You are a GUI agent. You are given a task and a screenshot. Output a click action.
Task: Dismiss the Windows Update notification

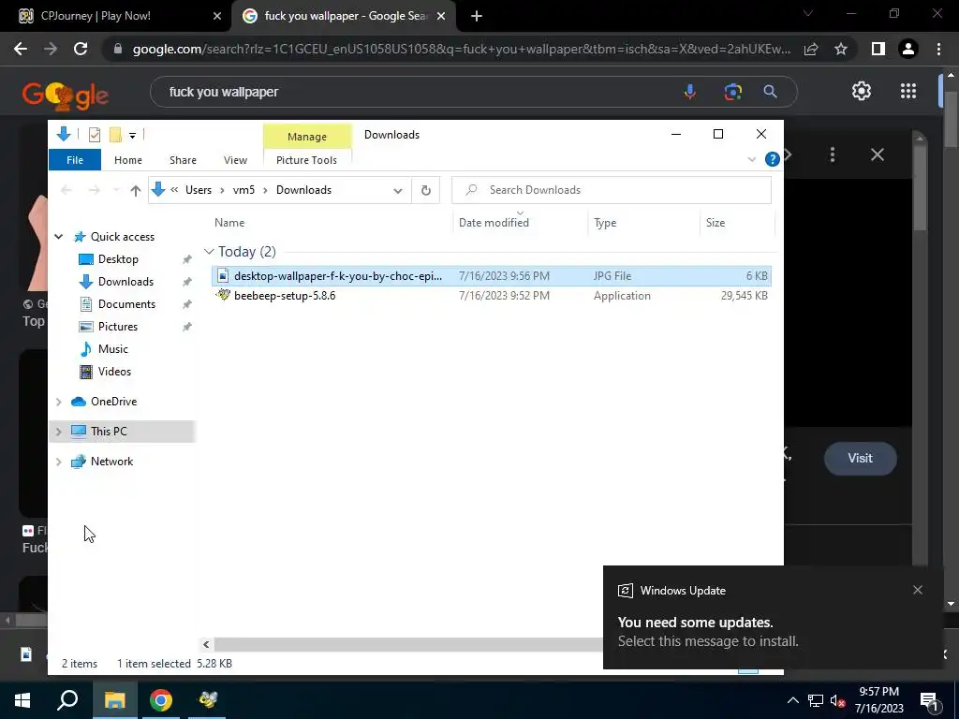[x=918, y=590]
